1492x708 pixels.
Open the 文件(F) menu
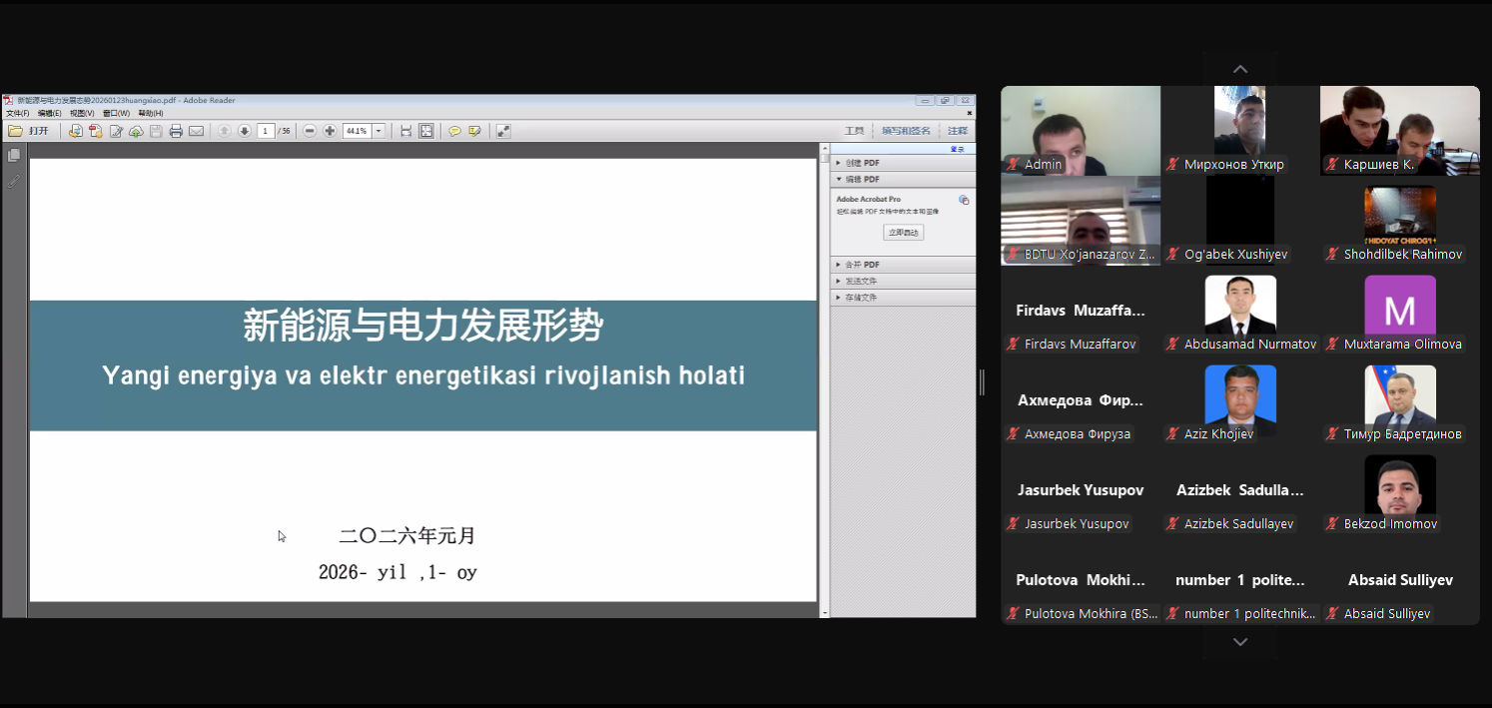tap(17, 113)
